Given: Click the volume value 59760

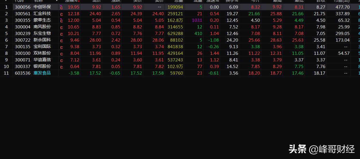Looking at the screenshot, I should (x=176, y=73).
